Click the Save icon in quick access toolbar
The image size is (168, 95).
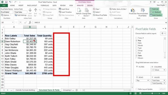click(x=6, y=2)
